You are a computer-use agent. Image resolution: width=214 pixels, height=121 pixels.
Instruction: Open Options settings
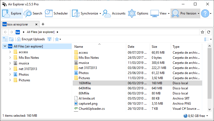coord(138,13)
